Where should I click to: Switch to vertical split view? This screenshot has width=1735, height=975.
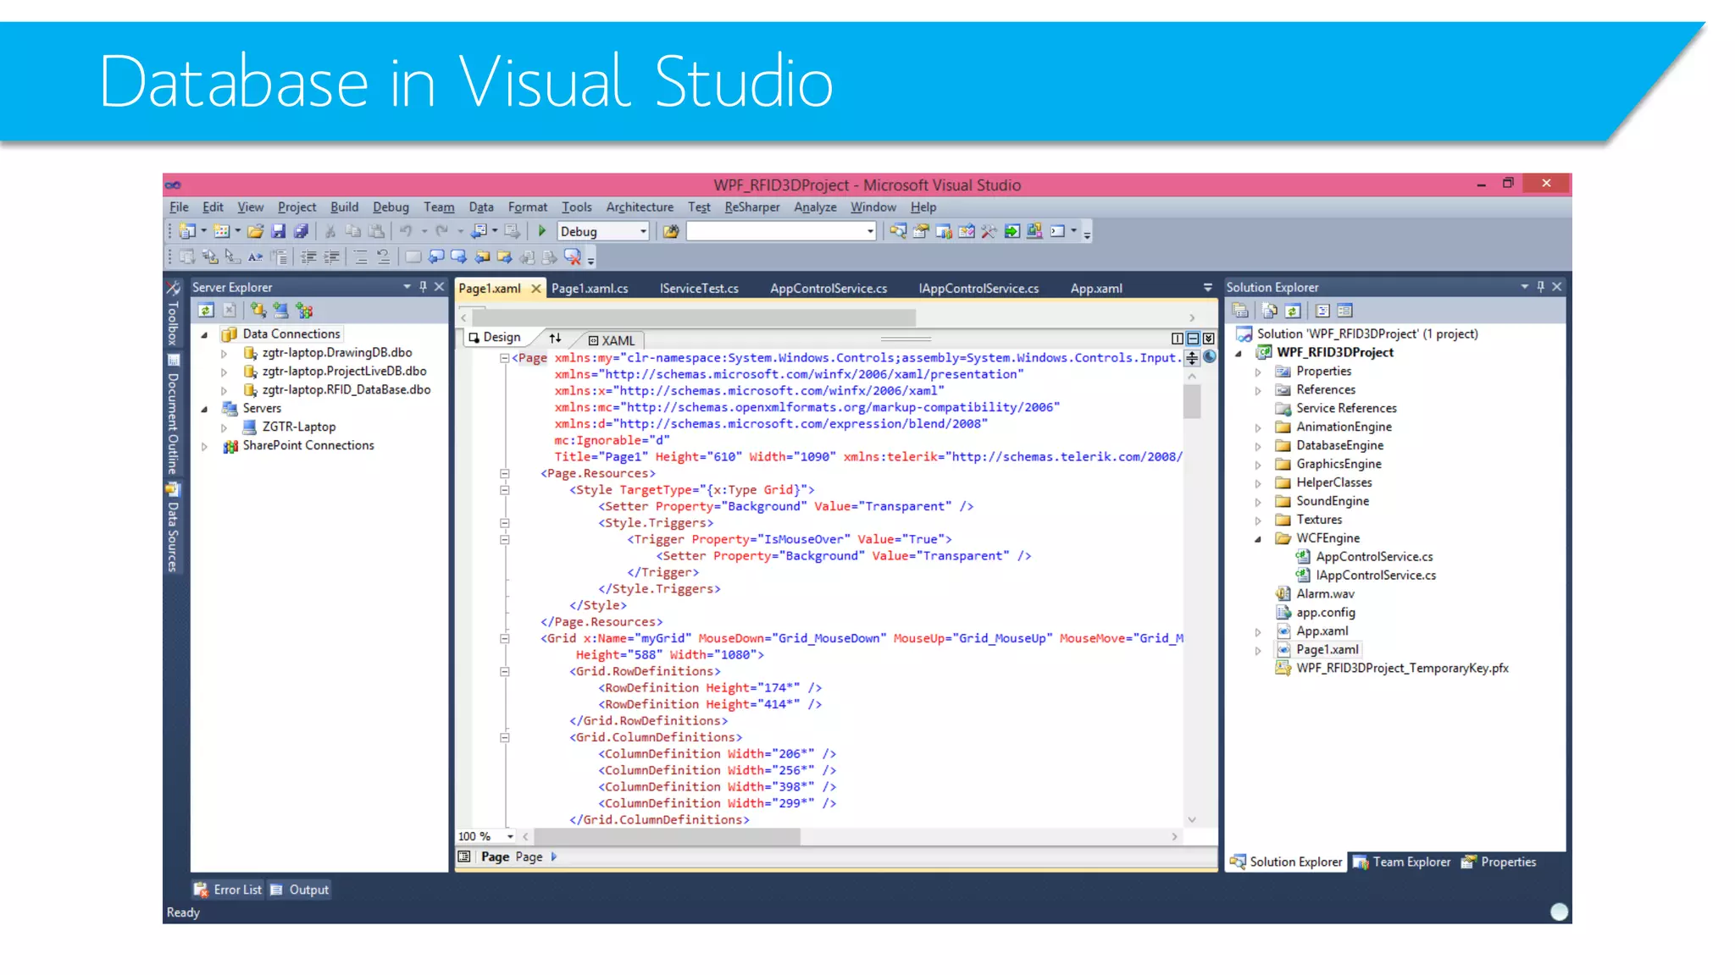coord(1178,339)
